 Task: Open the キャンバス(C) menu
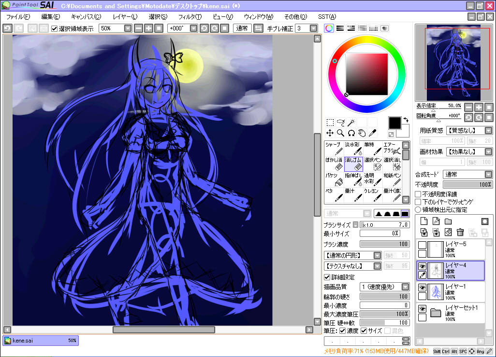click(86, 17)
